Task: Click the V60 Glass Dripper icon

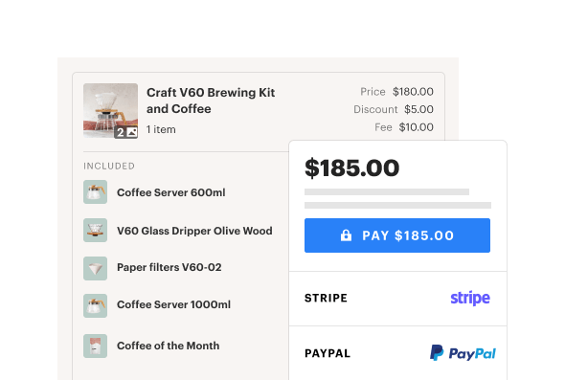Action: coord(95,230)
